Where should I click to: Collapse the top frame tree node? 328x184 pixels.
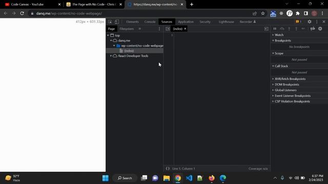click(108, 35)
